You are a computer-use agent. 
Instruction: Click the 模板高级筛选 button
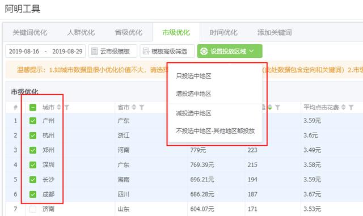[167, 51]
